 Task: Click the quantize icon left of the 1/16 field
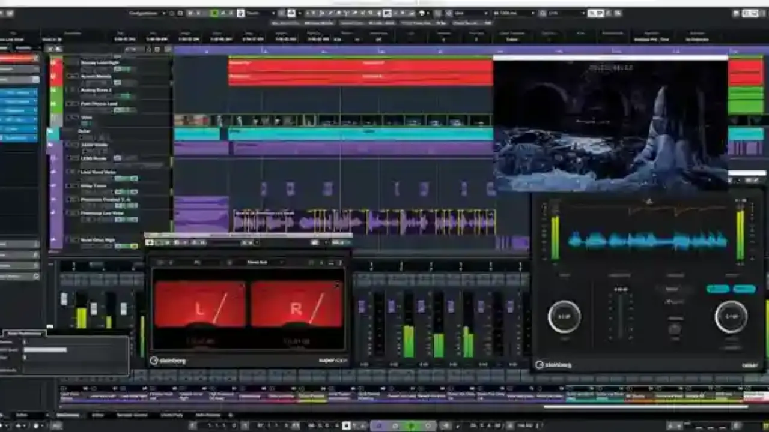coord(543,13)
